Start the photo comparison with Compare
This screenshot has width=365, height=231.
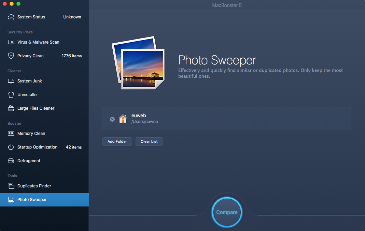[227, 212]
